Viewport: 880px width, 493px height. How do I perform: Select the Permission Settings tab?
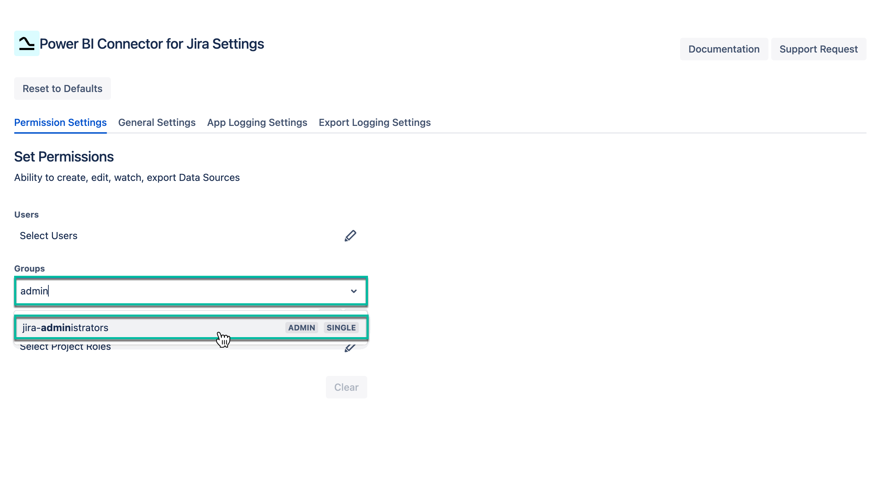click(60, 122)
